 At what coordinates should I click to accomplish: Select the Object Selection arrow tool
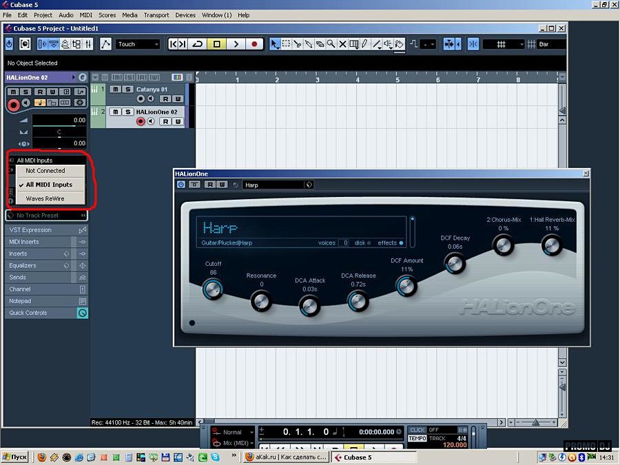tap(274, 44)
